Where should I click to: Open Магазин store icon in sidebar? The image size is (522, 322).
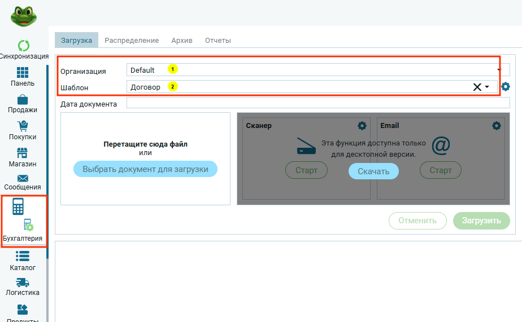tap(23, 153)
